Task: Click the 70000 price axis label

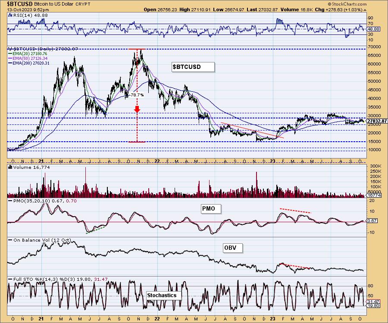Action: (374, 47)
